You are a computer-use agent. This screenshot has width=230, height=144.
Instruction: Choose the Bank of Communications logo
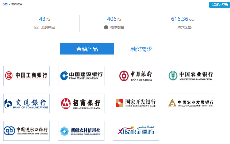pos(26,103)
